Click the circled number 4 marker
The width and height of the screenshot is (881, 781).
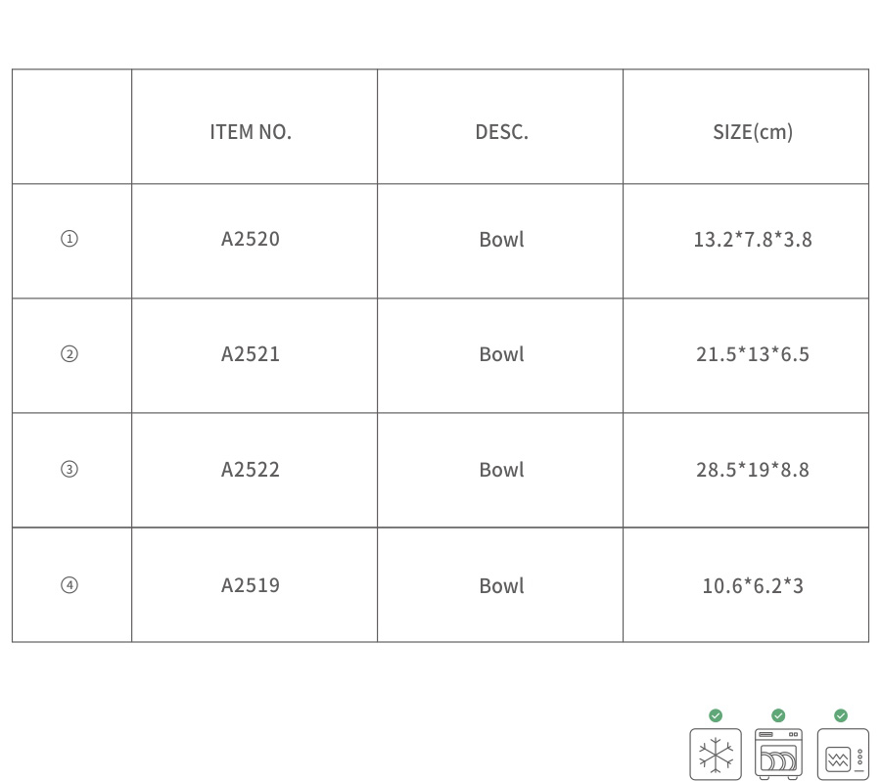(x=70, y=585)
